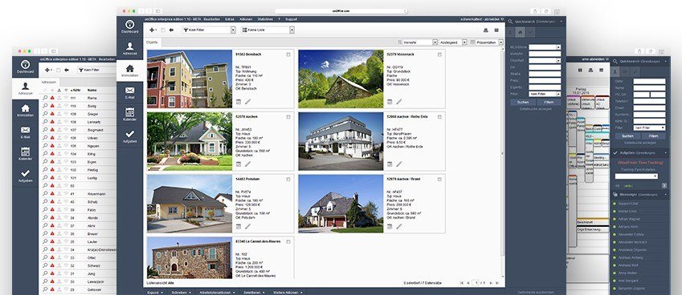Open Dashboard in the front window sidebar
This screenshot has height=295, width=682.
pos(129,27)
